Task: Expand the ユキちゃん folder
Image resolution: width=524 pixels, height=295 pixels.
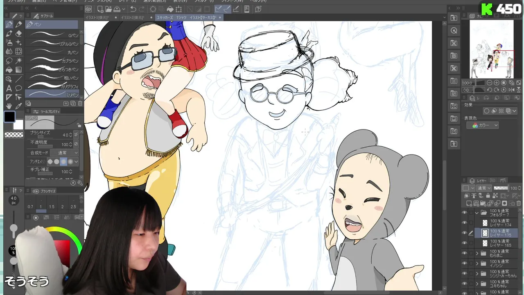Action: pyautogui.click(x=477, y=284)
